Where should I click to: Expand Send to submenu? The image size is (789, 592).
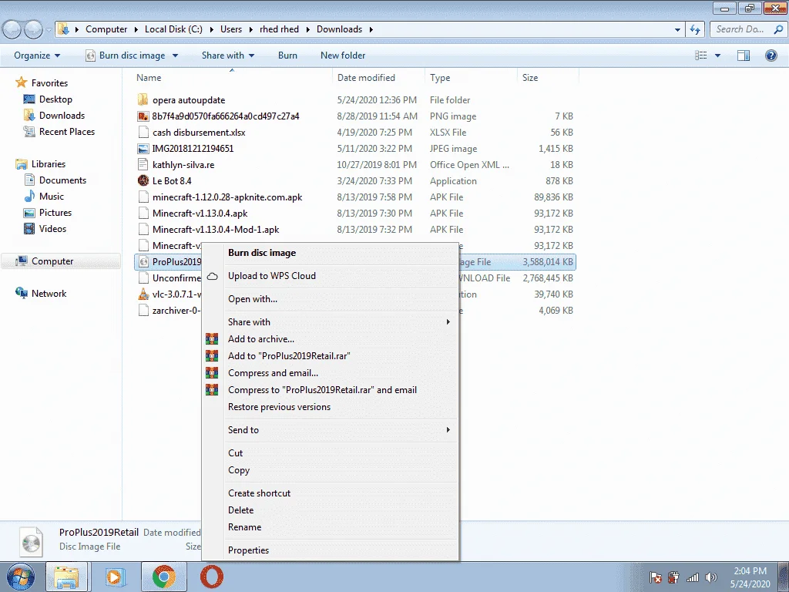330,430
